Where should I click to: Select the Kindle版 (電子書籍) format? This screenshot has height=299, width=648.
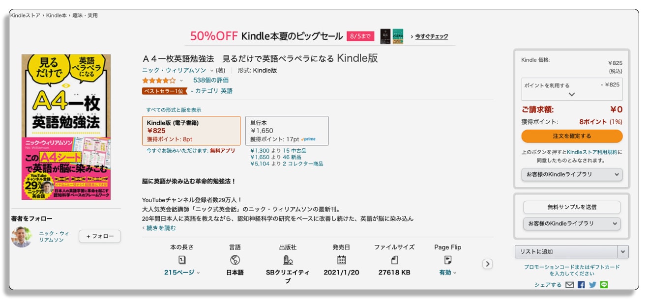click(x=191, y=131)
